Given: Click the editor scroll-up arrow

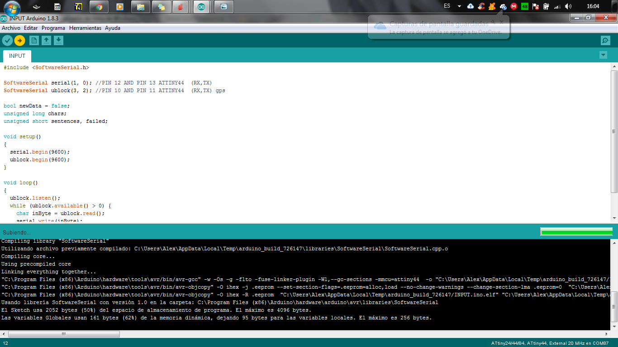Looking at the screenshot, I should coord(614,66).
